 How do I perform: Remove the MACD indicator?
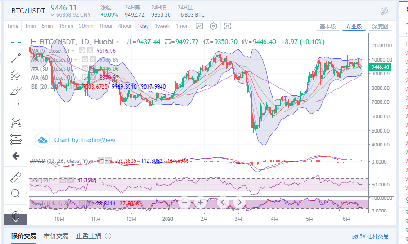[108, 160]
